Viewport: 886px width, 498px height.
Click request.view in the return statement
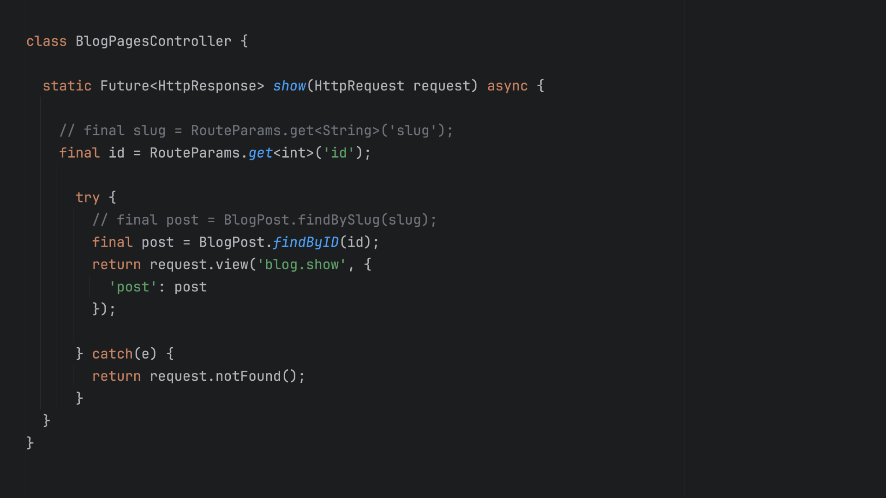pyautogui.click(x=199, y=265)
